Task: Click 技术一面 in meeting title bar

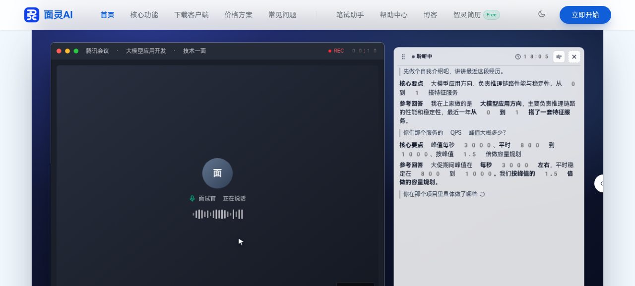Action: pos(194,51)
